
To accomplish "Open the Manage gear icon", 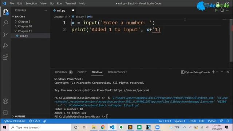I will coord(5,112).
